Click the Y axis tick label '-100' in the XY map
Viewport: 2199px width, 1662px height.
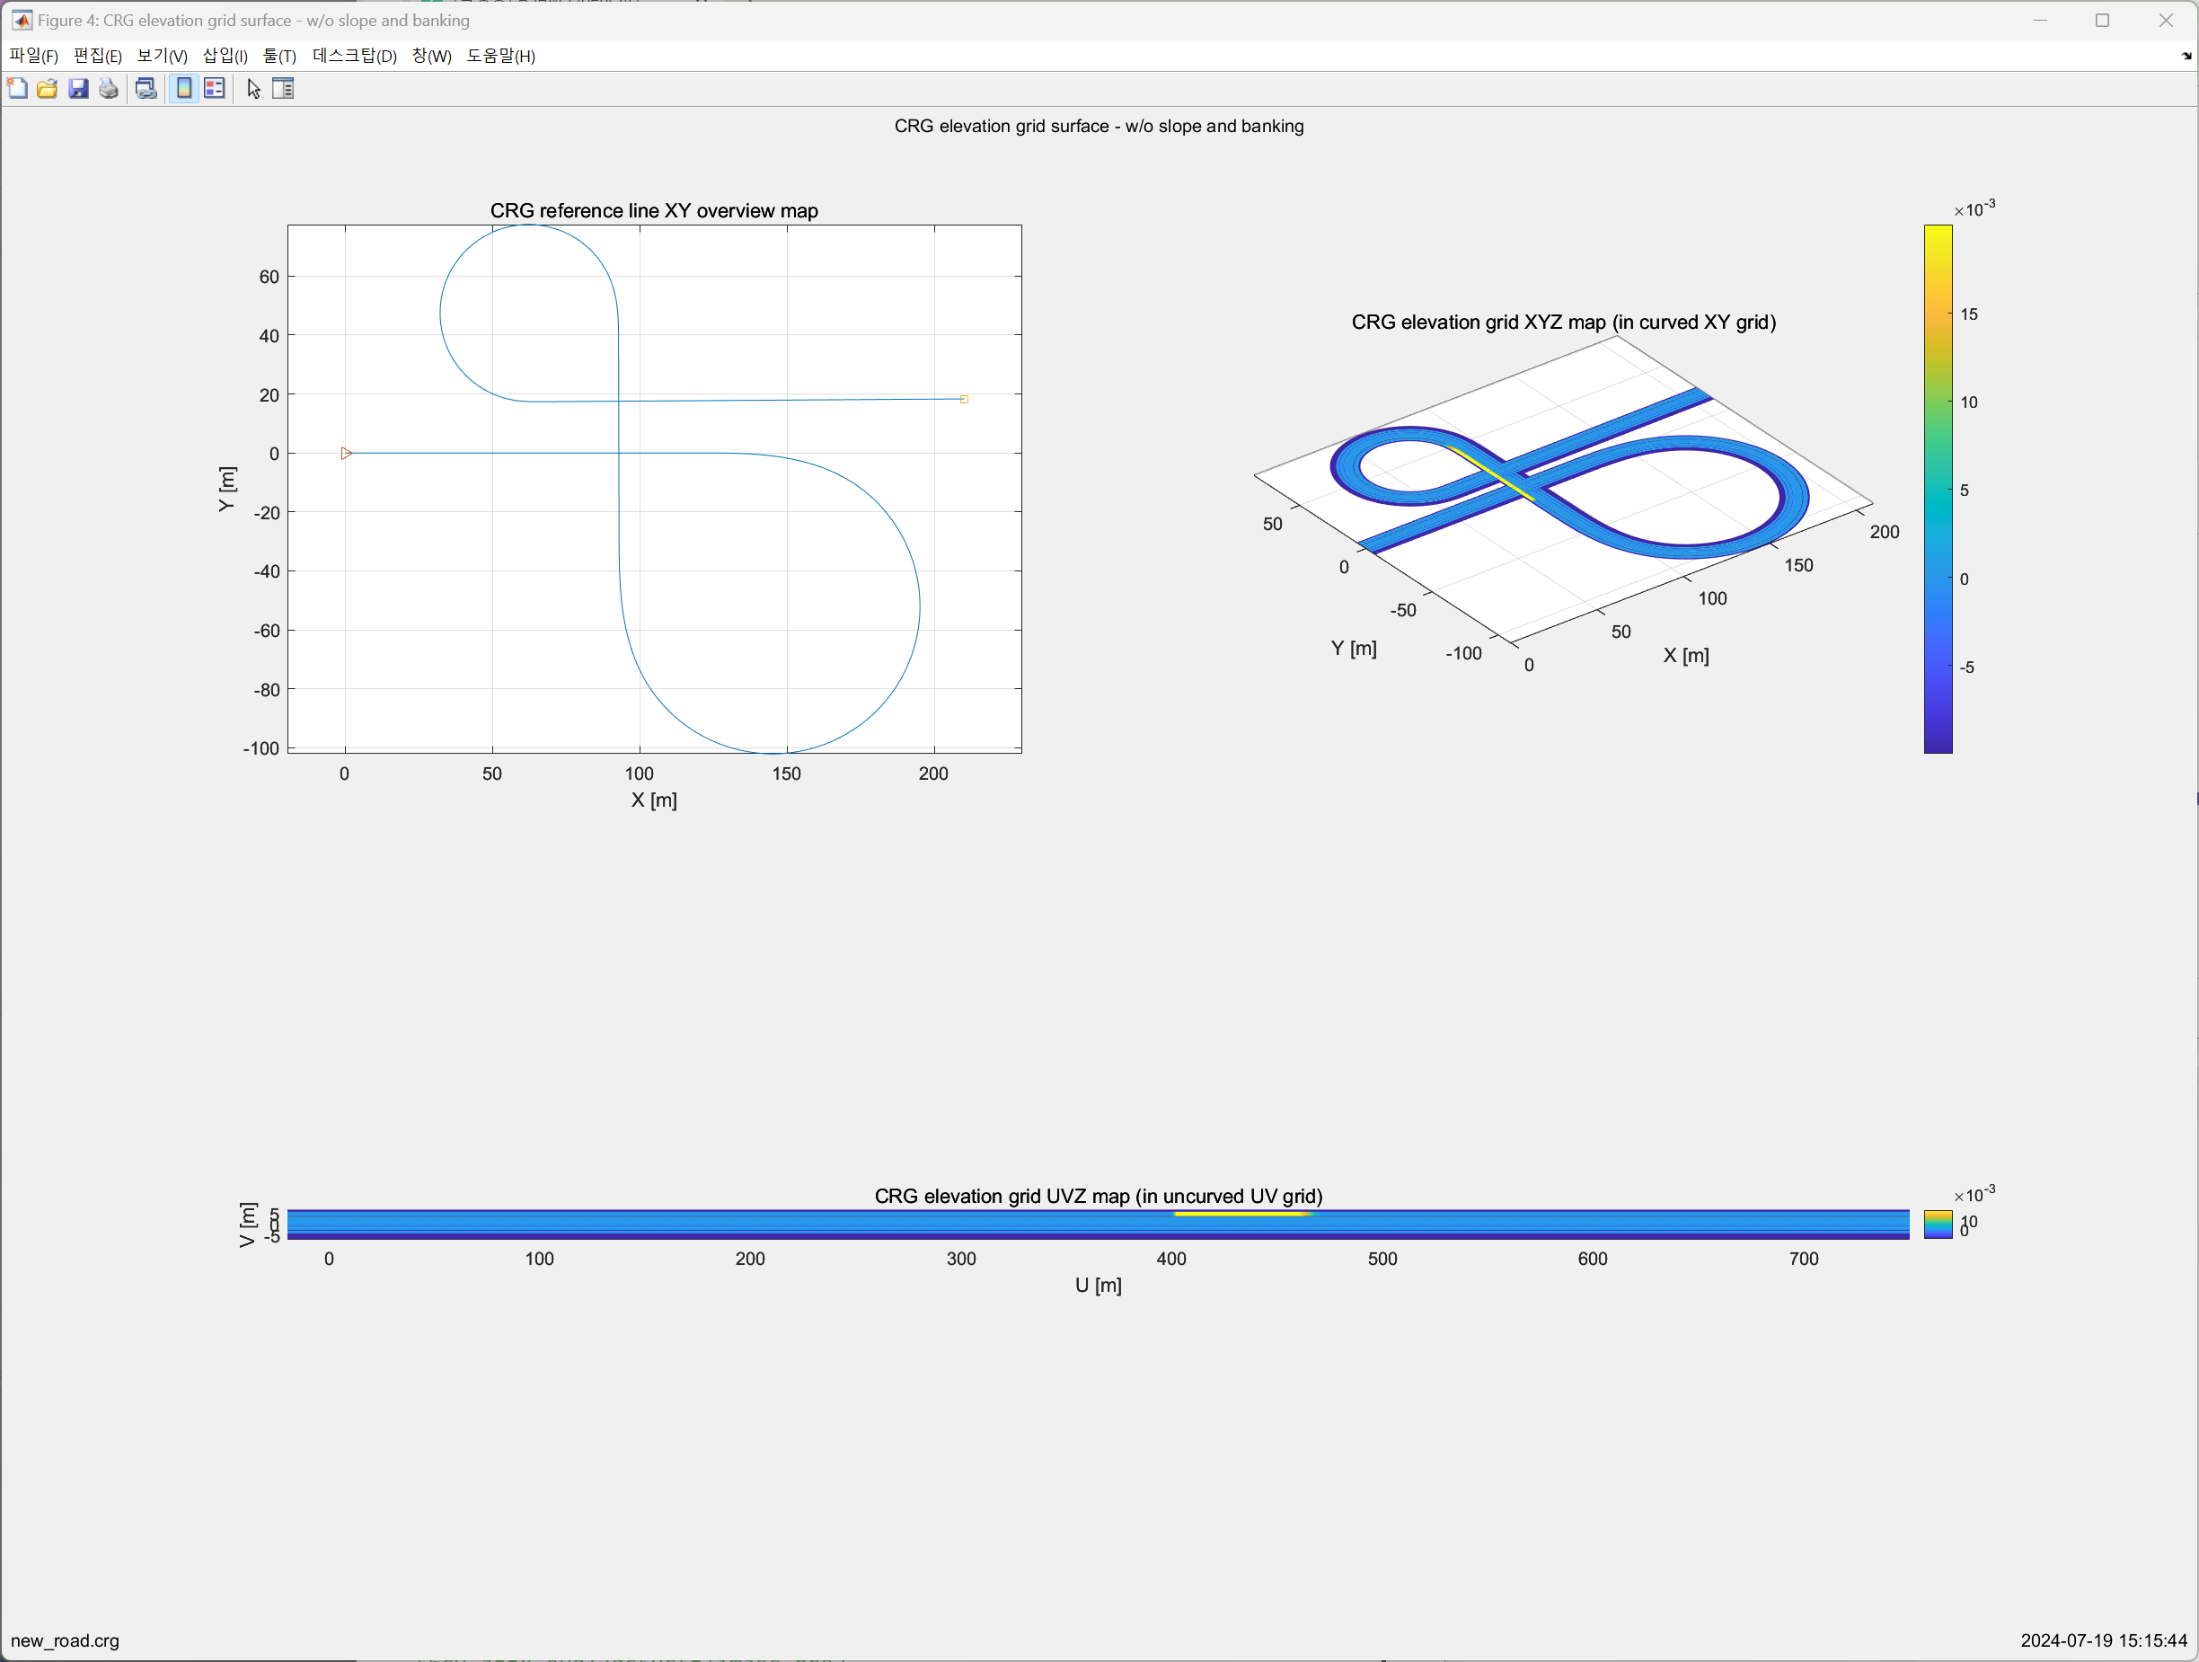pyautogui.click(x=261, y=748)
